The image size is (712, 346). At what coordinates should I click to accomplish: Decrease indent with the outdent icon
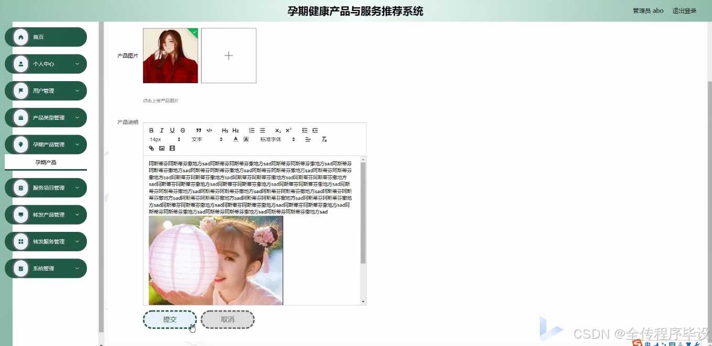(305, 130)
